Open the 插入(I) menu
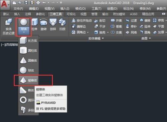This screenshot has height=122, width=167. [65, 9]
